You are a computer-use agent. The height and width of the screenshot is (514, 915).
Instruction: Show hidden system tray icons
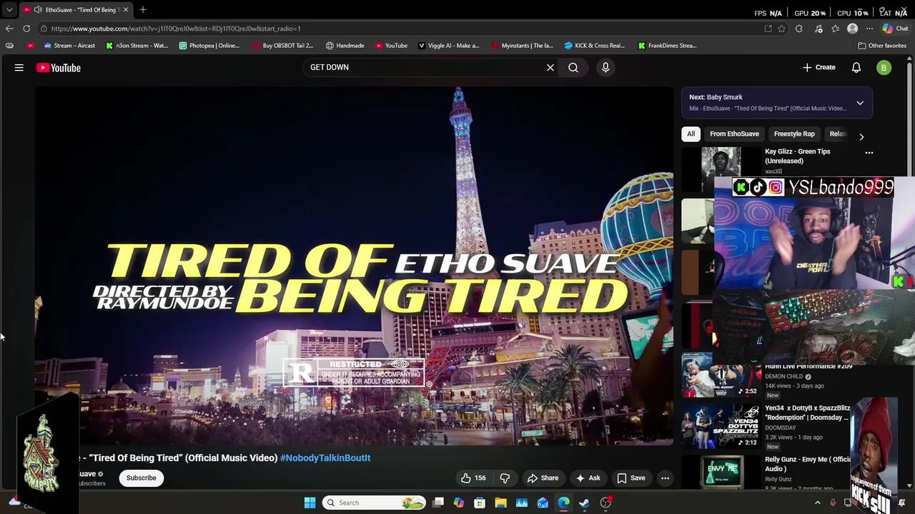click(x=818, y=503)
